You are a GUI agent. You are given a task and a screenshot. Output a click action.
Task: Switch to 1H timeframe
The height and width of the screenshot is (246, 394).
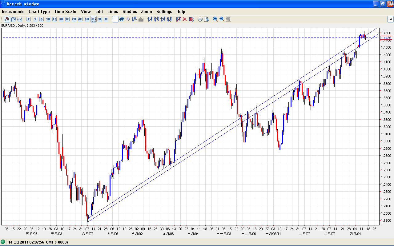coord(67,19)
